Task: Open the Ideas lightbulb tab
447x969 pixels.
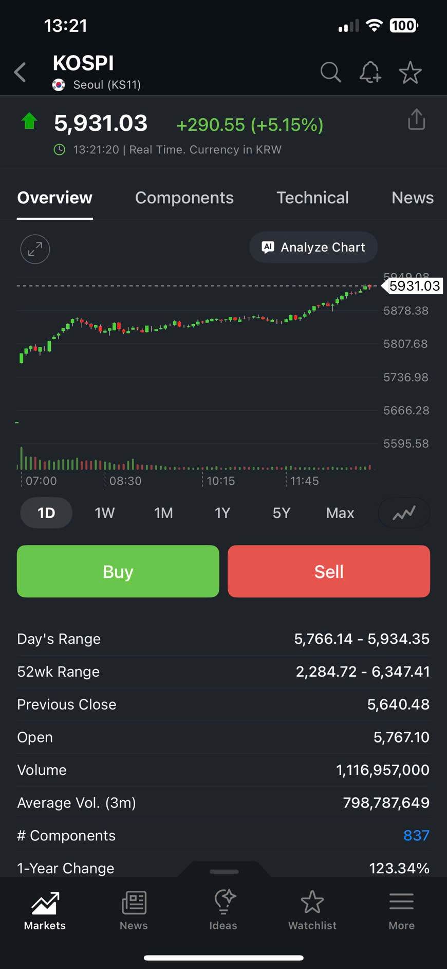Action: click(x=223, y=910)
